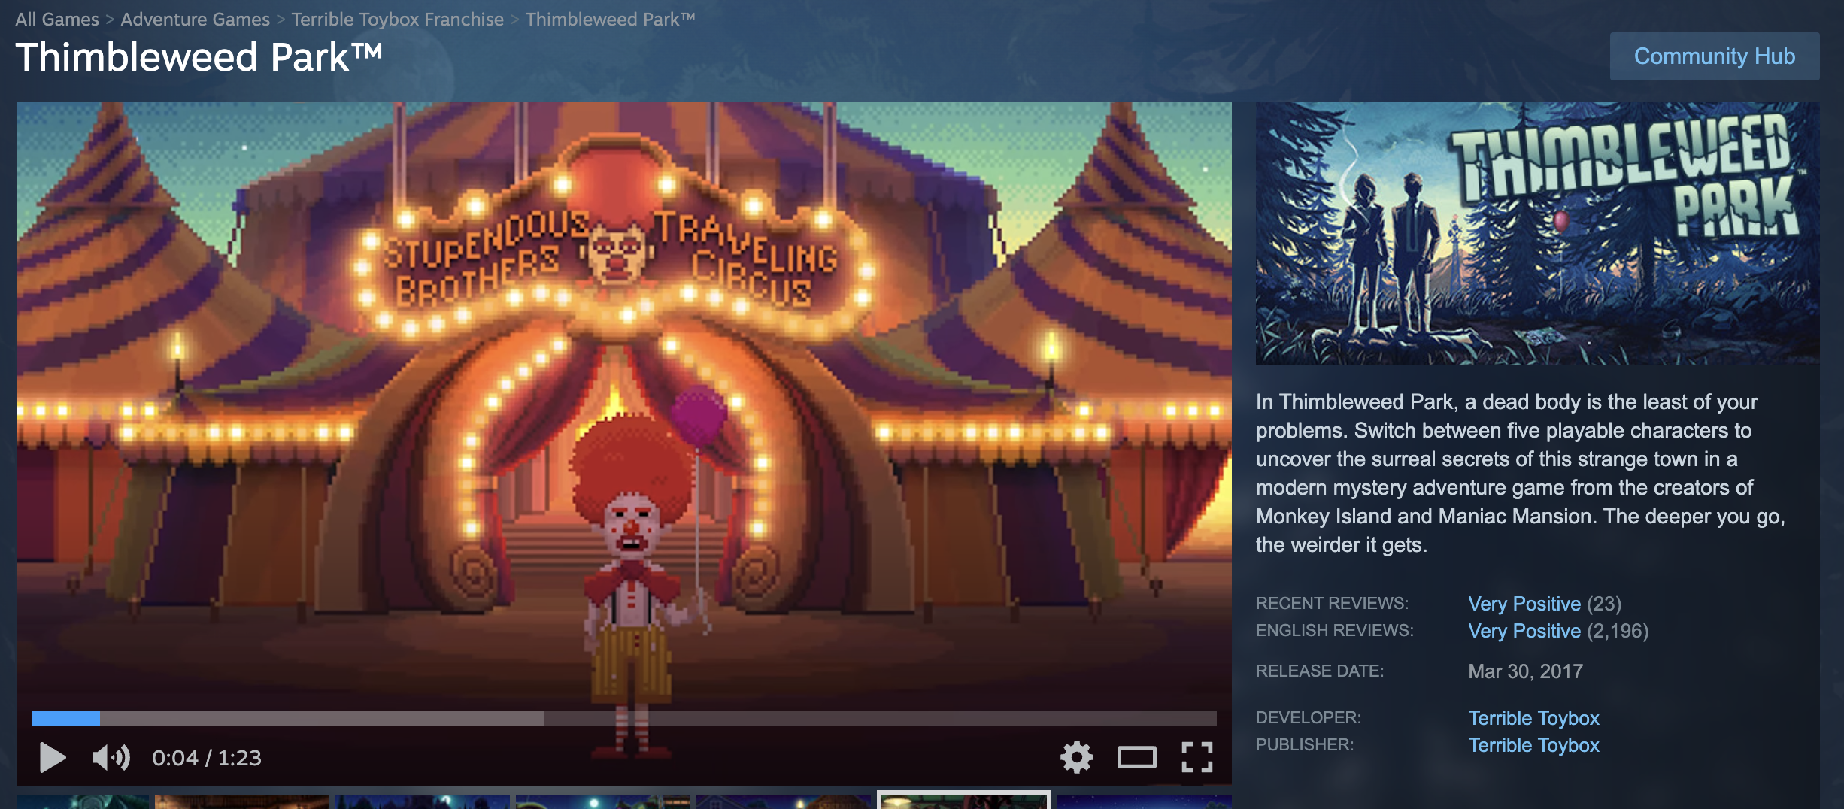
Task: Open developer Terrible Toybox link
Action: (x=1533, y=718)
